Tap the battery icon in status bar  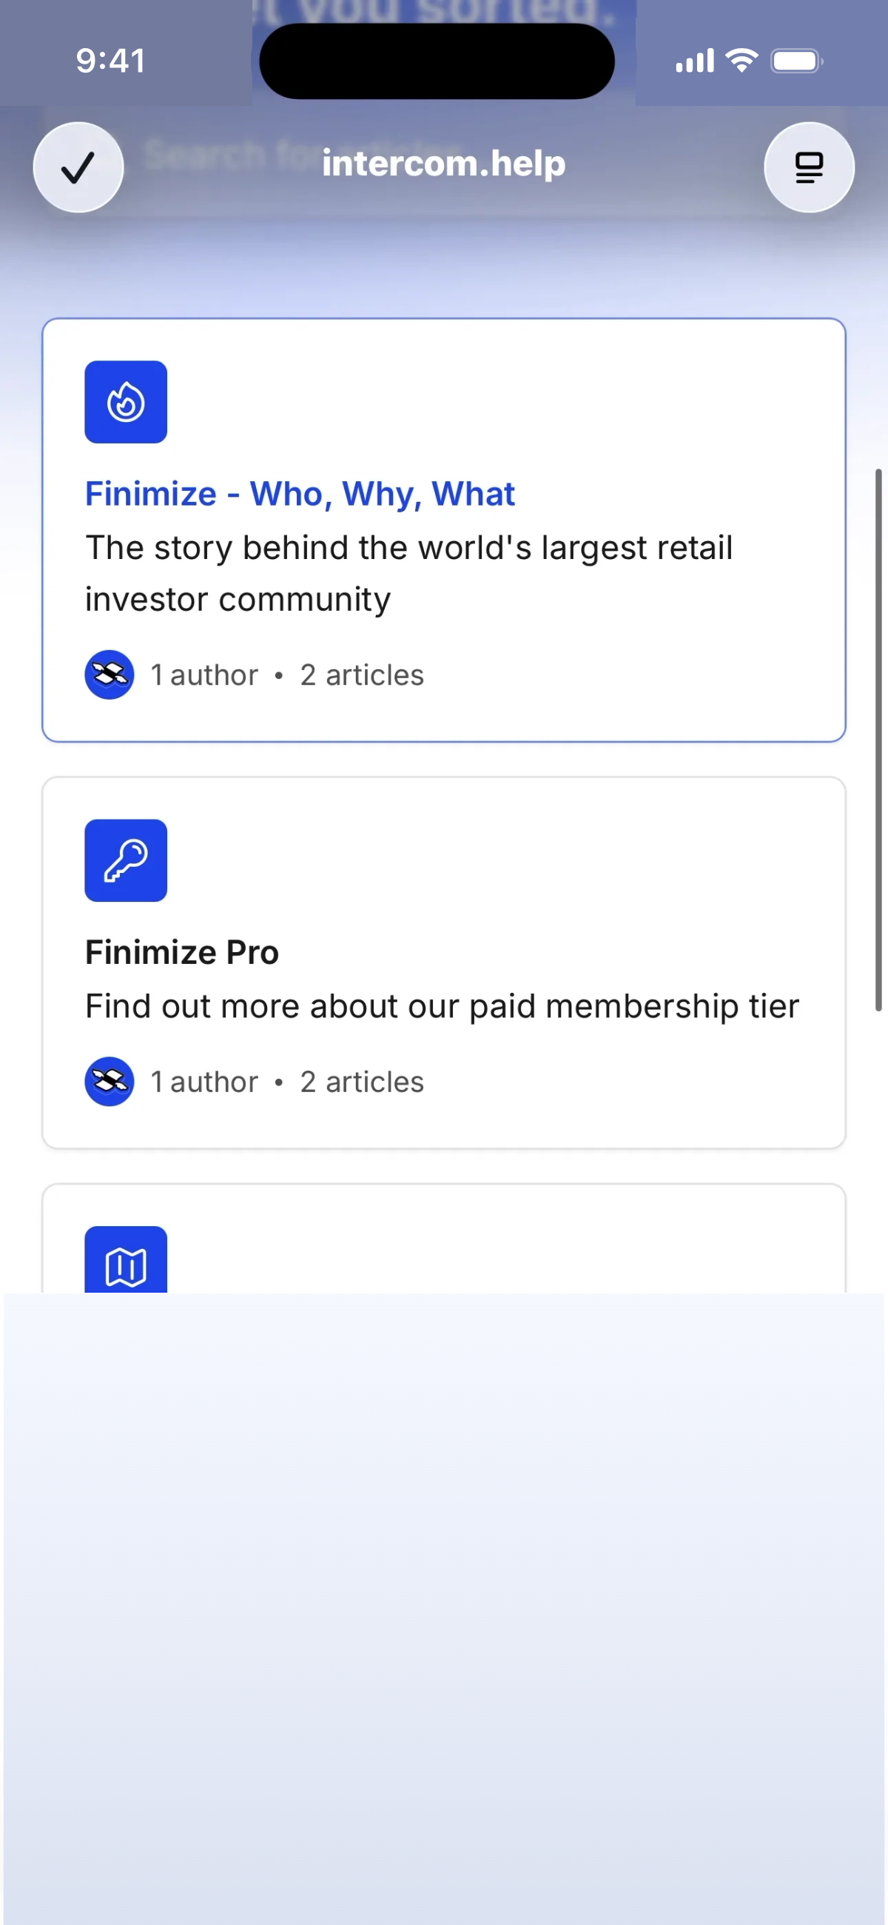[x=797, y=61]
